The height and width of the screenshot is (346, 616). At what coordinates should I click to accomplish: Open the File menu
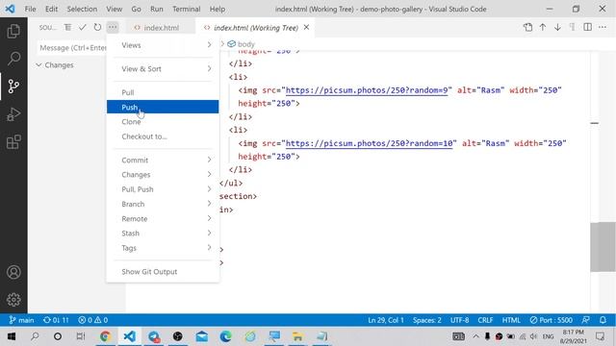click(x=30, y=9)
